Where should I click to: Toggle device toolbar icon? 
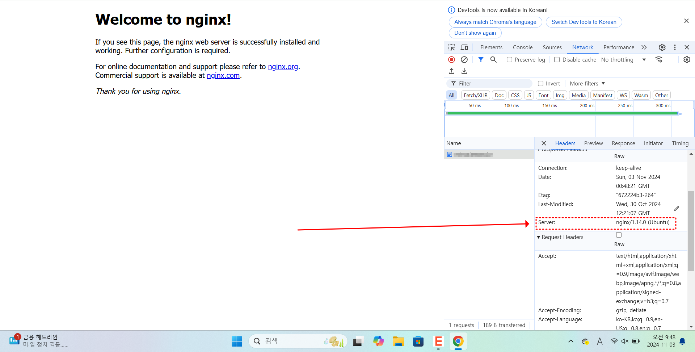click(464, 47)
